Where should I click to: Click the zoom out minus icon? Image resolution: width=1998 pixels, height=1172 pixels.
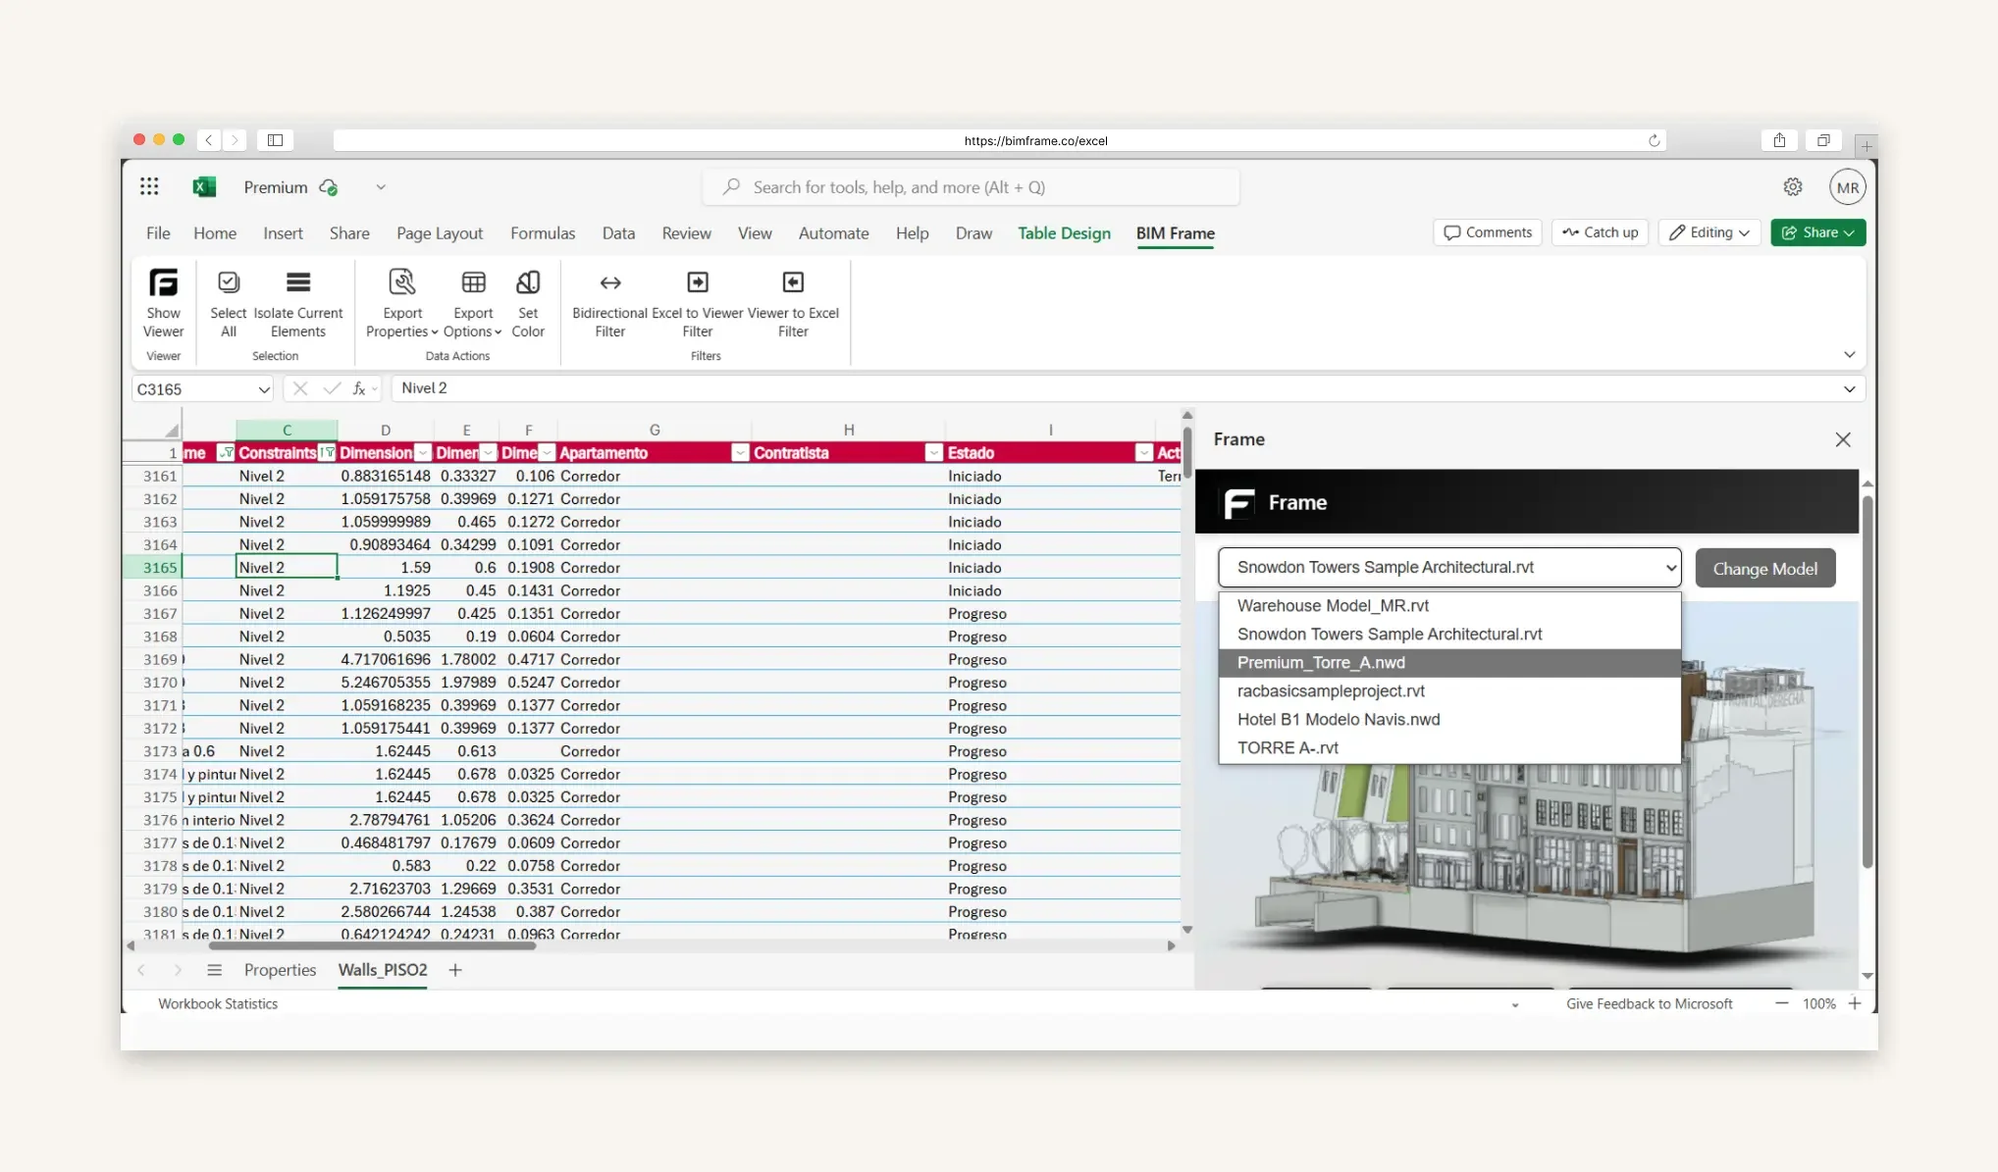point(1781,1003)
